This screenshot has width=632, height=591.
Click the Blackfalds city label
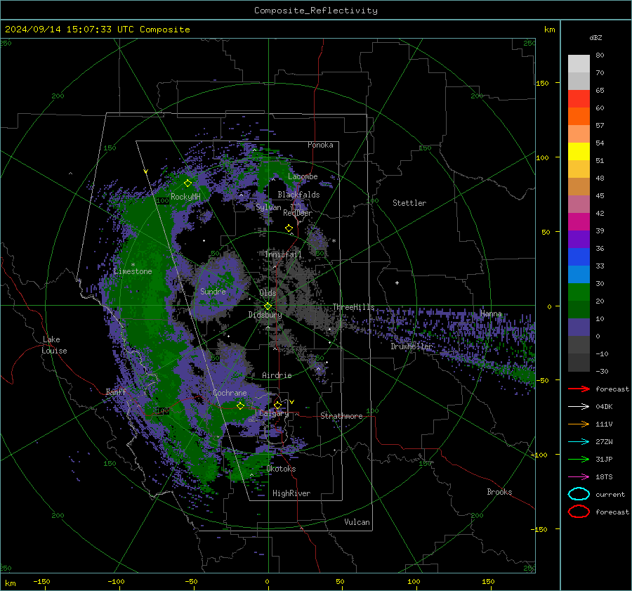(x=298, y=195)
